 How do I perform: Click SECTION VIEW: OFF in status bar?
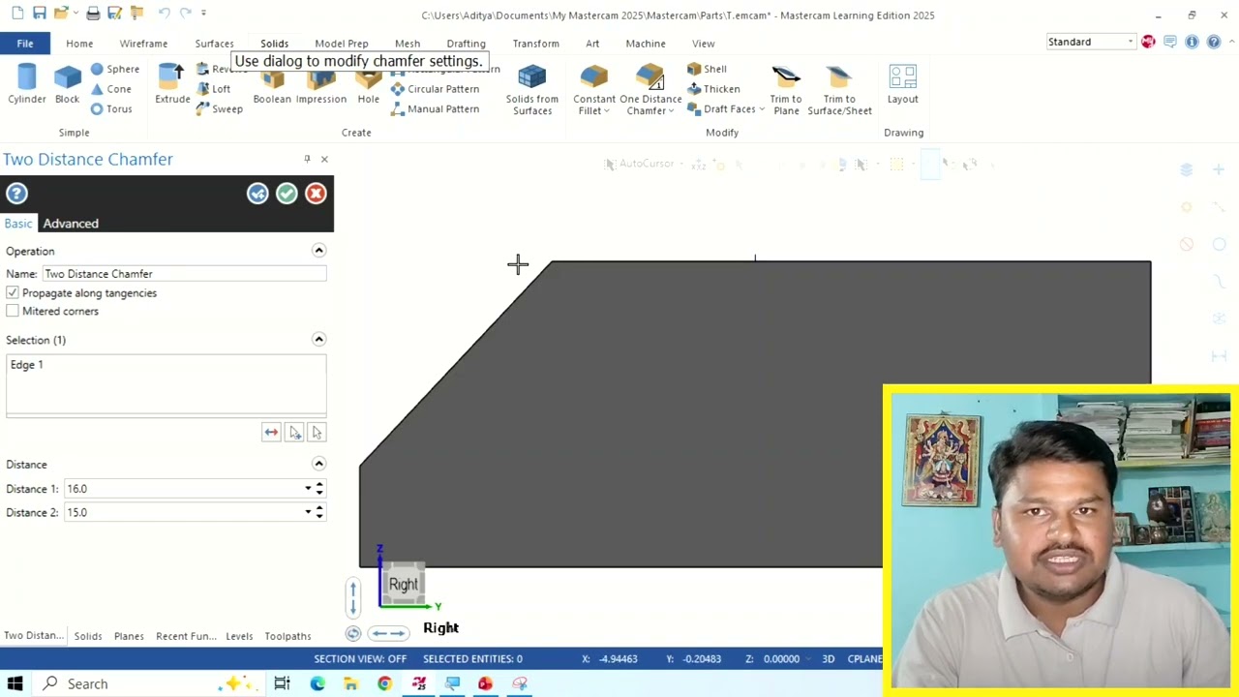360,659
